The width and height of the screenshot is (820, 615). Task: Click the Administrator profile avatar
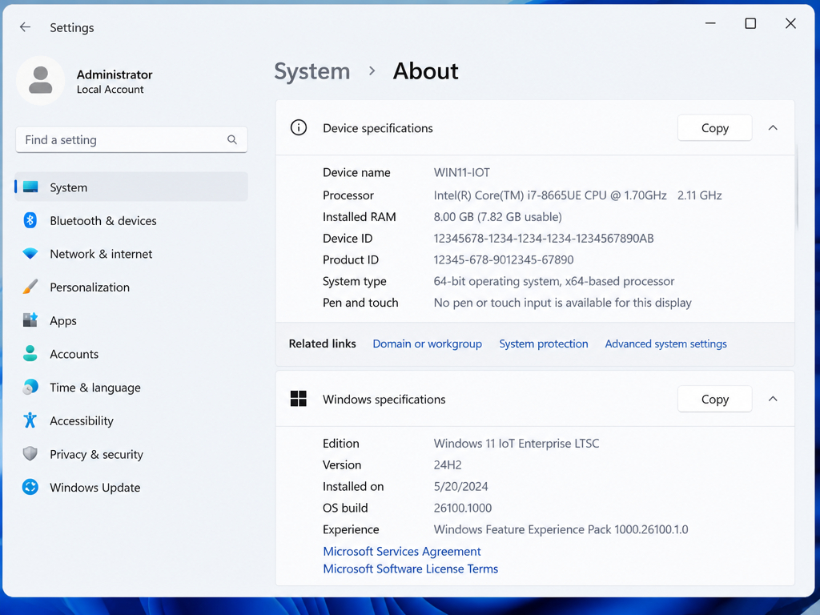[x=40, y=81]
